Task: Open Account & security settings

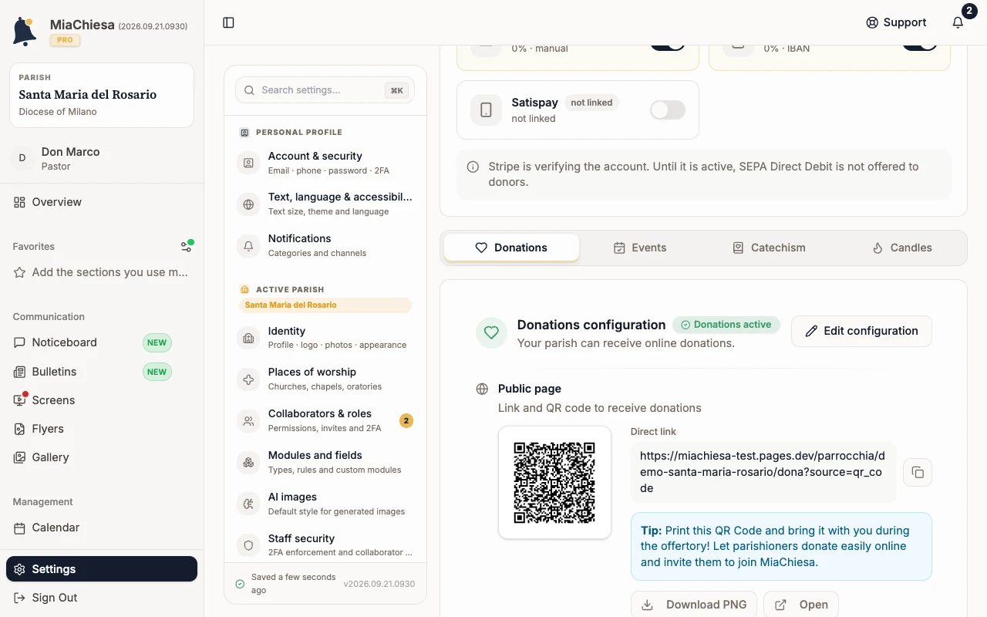Action: point(325,163)
